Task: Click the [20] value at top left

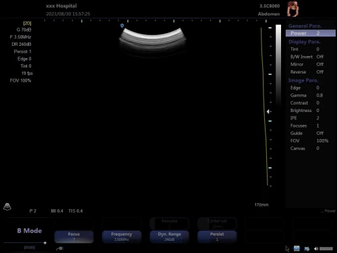Action: (x=27, y=23)
